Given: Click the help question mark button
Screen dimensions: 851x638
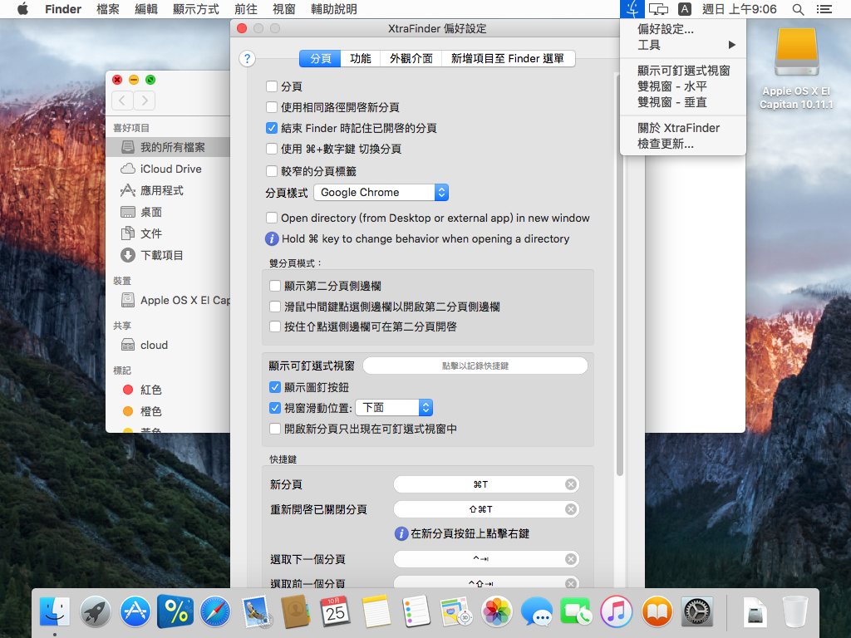Looking at the screenshot, I should 247,59.
